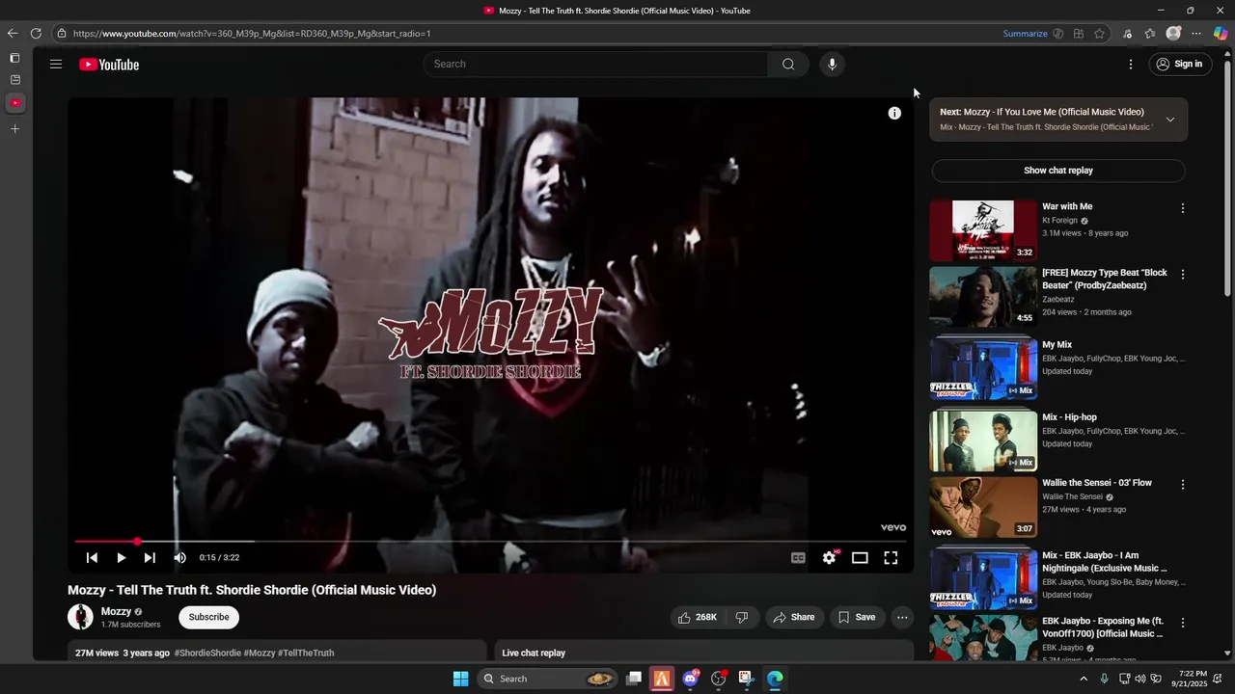Start voice search with the microphone
1235x694 pixels.
pos(832,64)
